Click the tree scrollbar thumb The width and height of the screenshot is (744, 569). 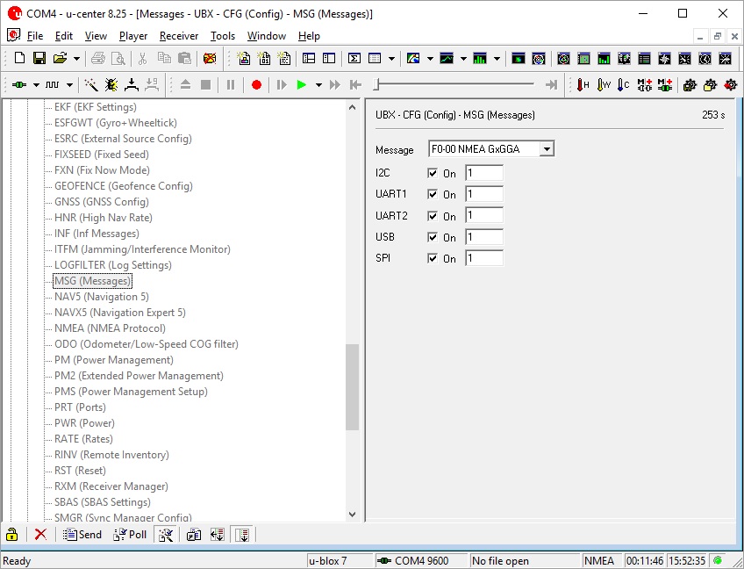point(352,387)
